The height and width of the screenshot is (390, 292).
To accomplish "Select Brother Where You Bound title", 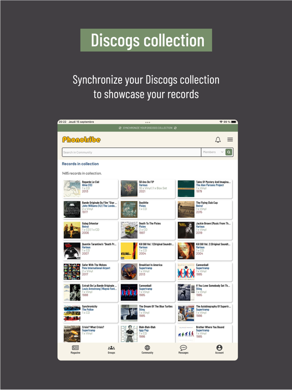I will pyautogui.click(x=210, y=327).
